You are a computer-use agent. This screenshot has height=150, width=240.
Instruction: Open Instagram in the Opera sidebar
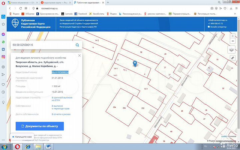[3, 57]
